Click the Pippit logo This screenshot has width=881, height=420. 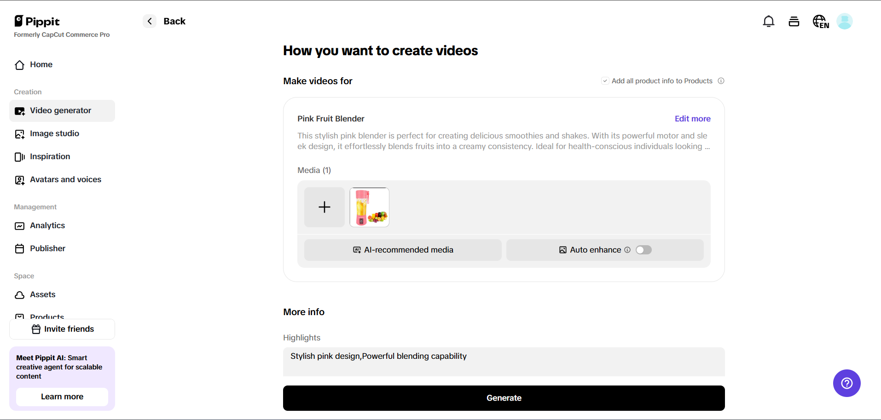point(37,21)
